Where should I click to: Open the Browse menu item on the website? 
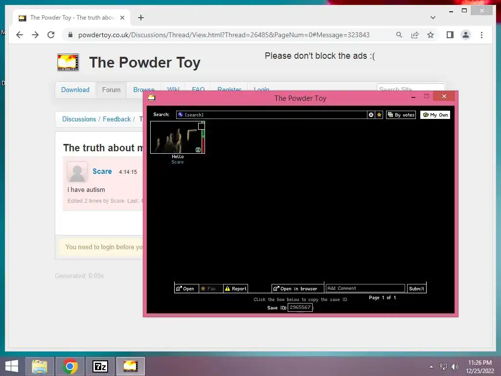143,90
